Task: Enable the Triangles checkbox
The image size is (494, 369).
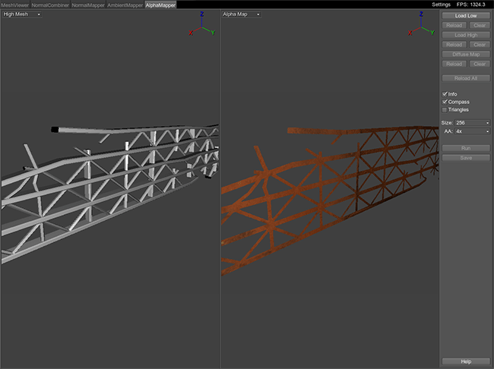Action: coord(445,109)
